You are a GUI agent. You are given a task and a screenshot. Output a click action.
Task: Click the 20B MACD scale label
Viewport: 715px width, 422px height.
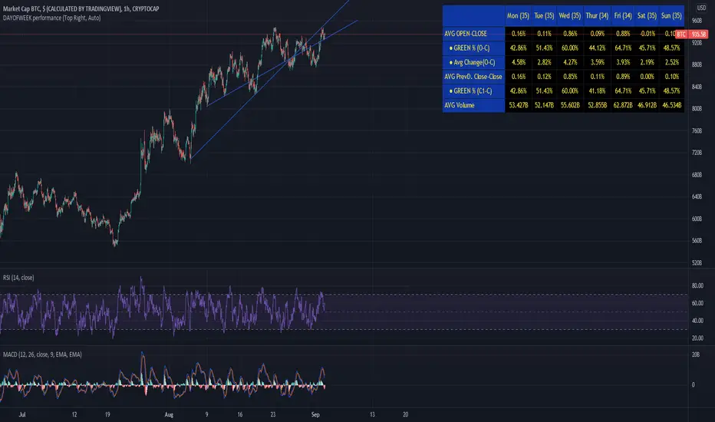[695, 354]
